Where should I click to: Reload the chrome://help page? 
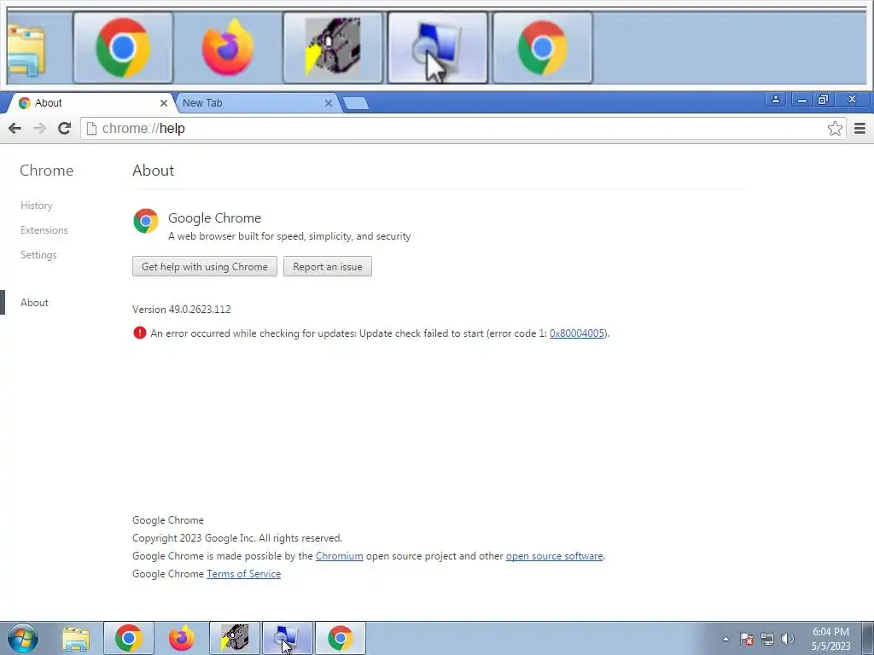click(x=64, y=128)
